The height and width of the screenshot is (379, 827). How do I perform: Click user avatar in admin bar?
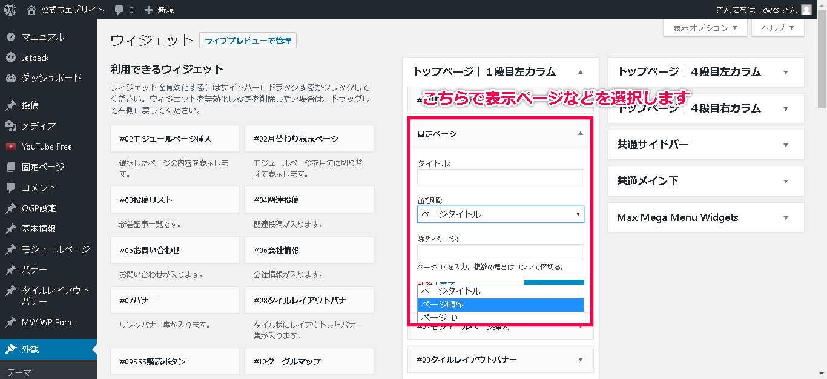[x=806, y=10]
